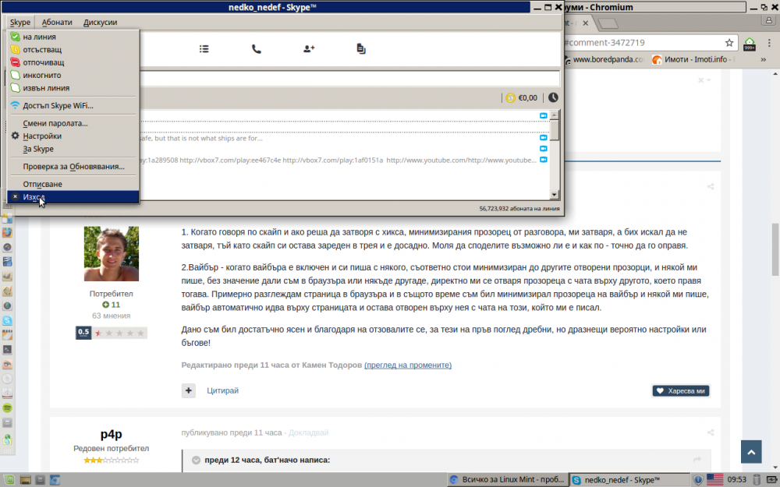Viewport: 780px width, 487px height.
Task: Click share icon on first forum post
Action: click(711, 186)
